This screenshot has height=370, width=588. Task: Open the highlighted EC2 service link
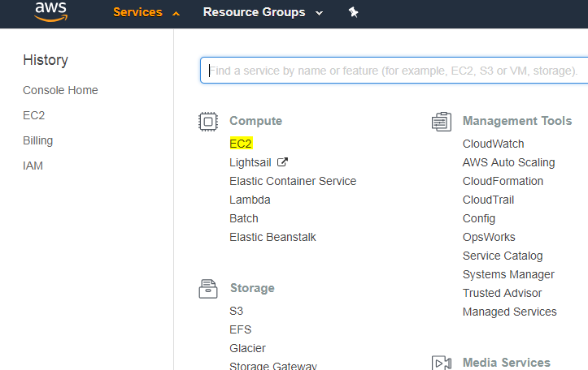tap(241, 144)
